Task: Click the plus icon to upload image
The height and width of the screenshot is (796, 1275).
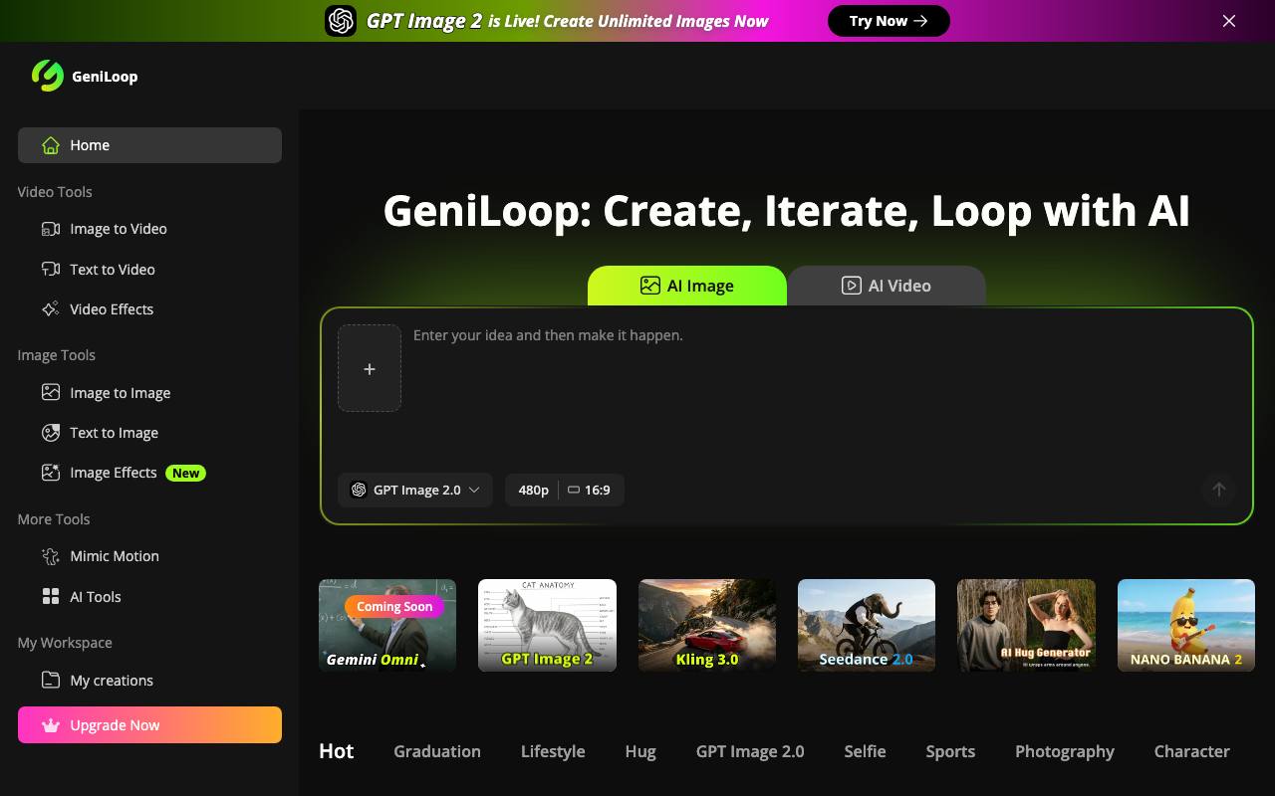Action: (x=370, y=368)
